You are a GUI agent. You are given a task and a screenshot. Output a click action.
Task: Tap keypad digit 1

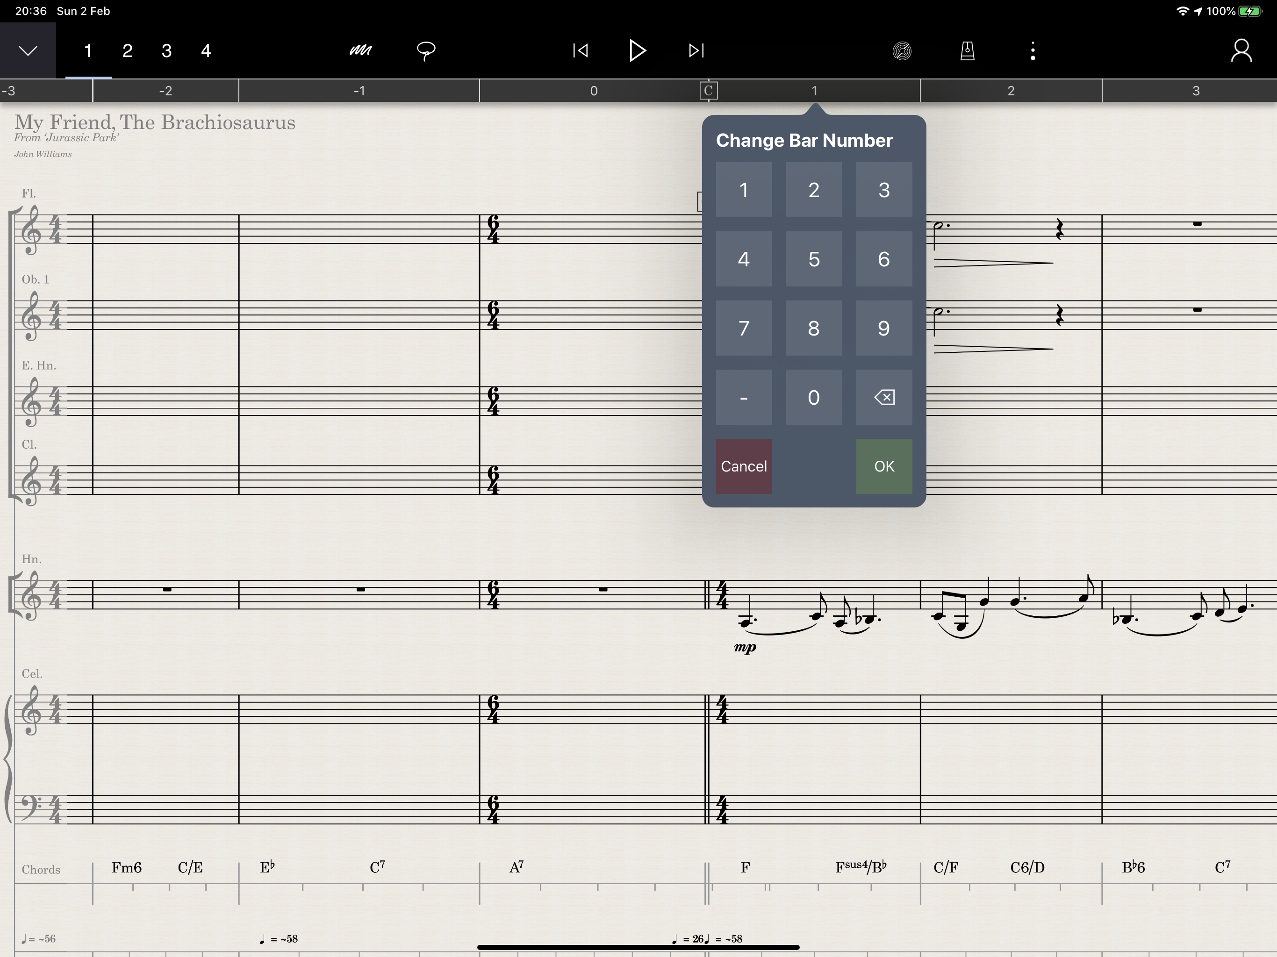pyautogui.click(x=744, y=190)
